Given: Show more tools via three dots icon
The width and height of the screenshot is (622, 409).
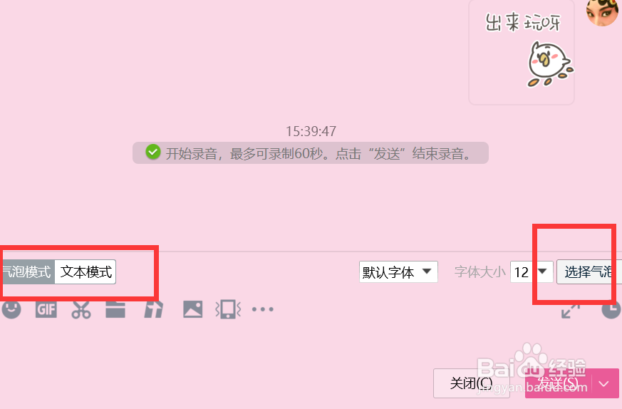Looking at the screenshot, I should (263, 309).
